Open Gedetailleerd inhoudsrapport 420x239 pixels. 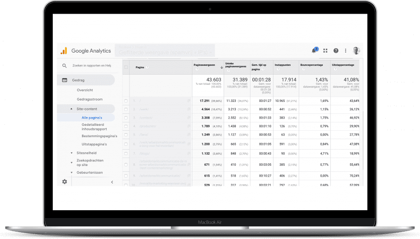(x=94, y=127)
